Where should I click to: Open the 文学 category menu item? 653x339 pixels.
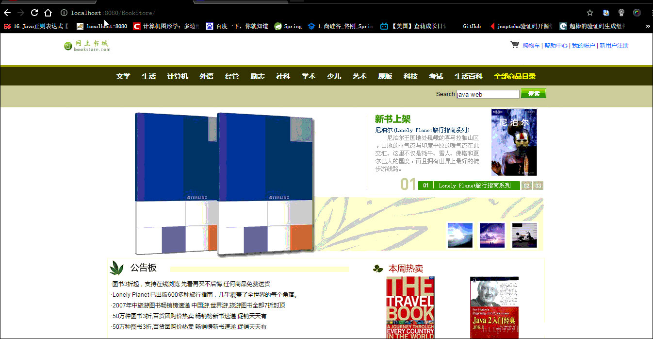point(123,76)
